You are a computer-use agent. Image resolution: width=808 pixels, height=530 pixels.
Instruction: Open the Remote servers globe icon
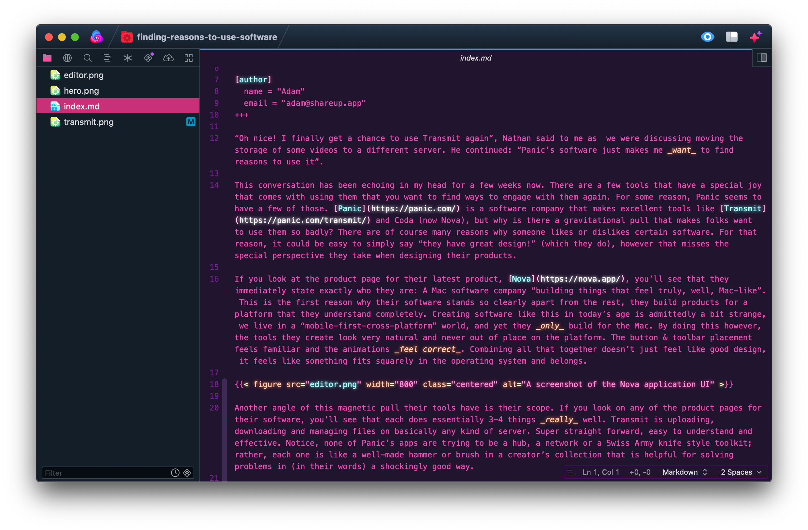(67, 58)
